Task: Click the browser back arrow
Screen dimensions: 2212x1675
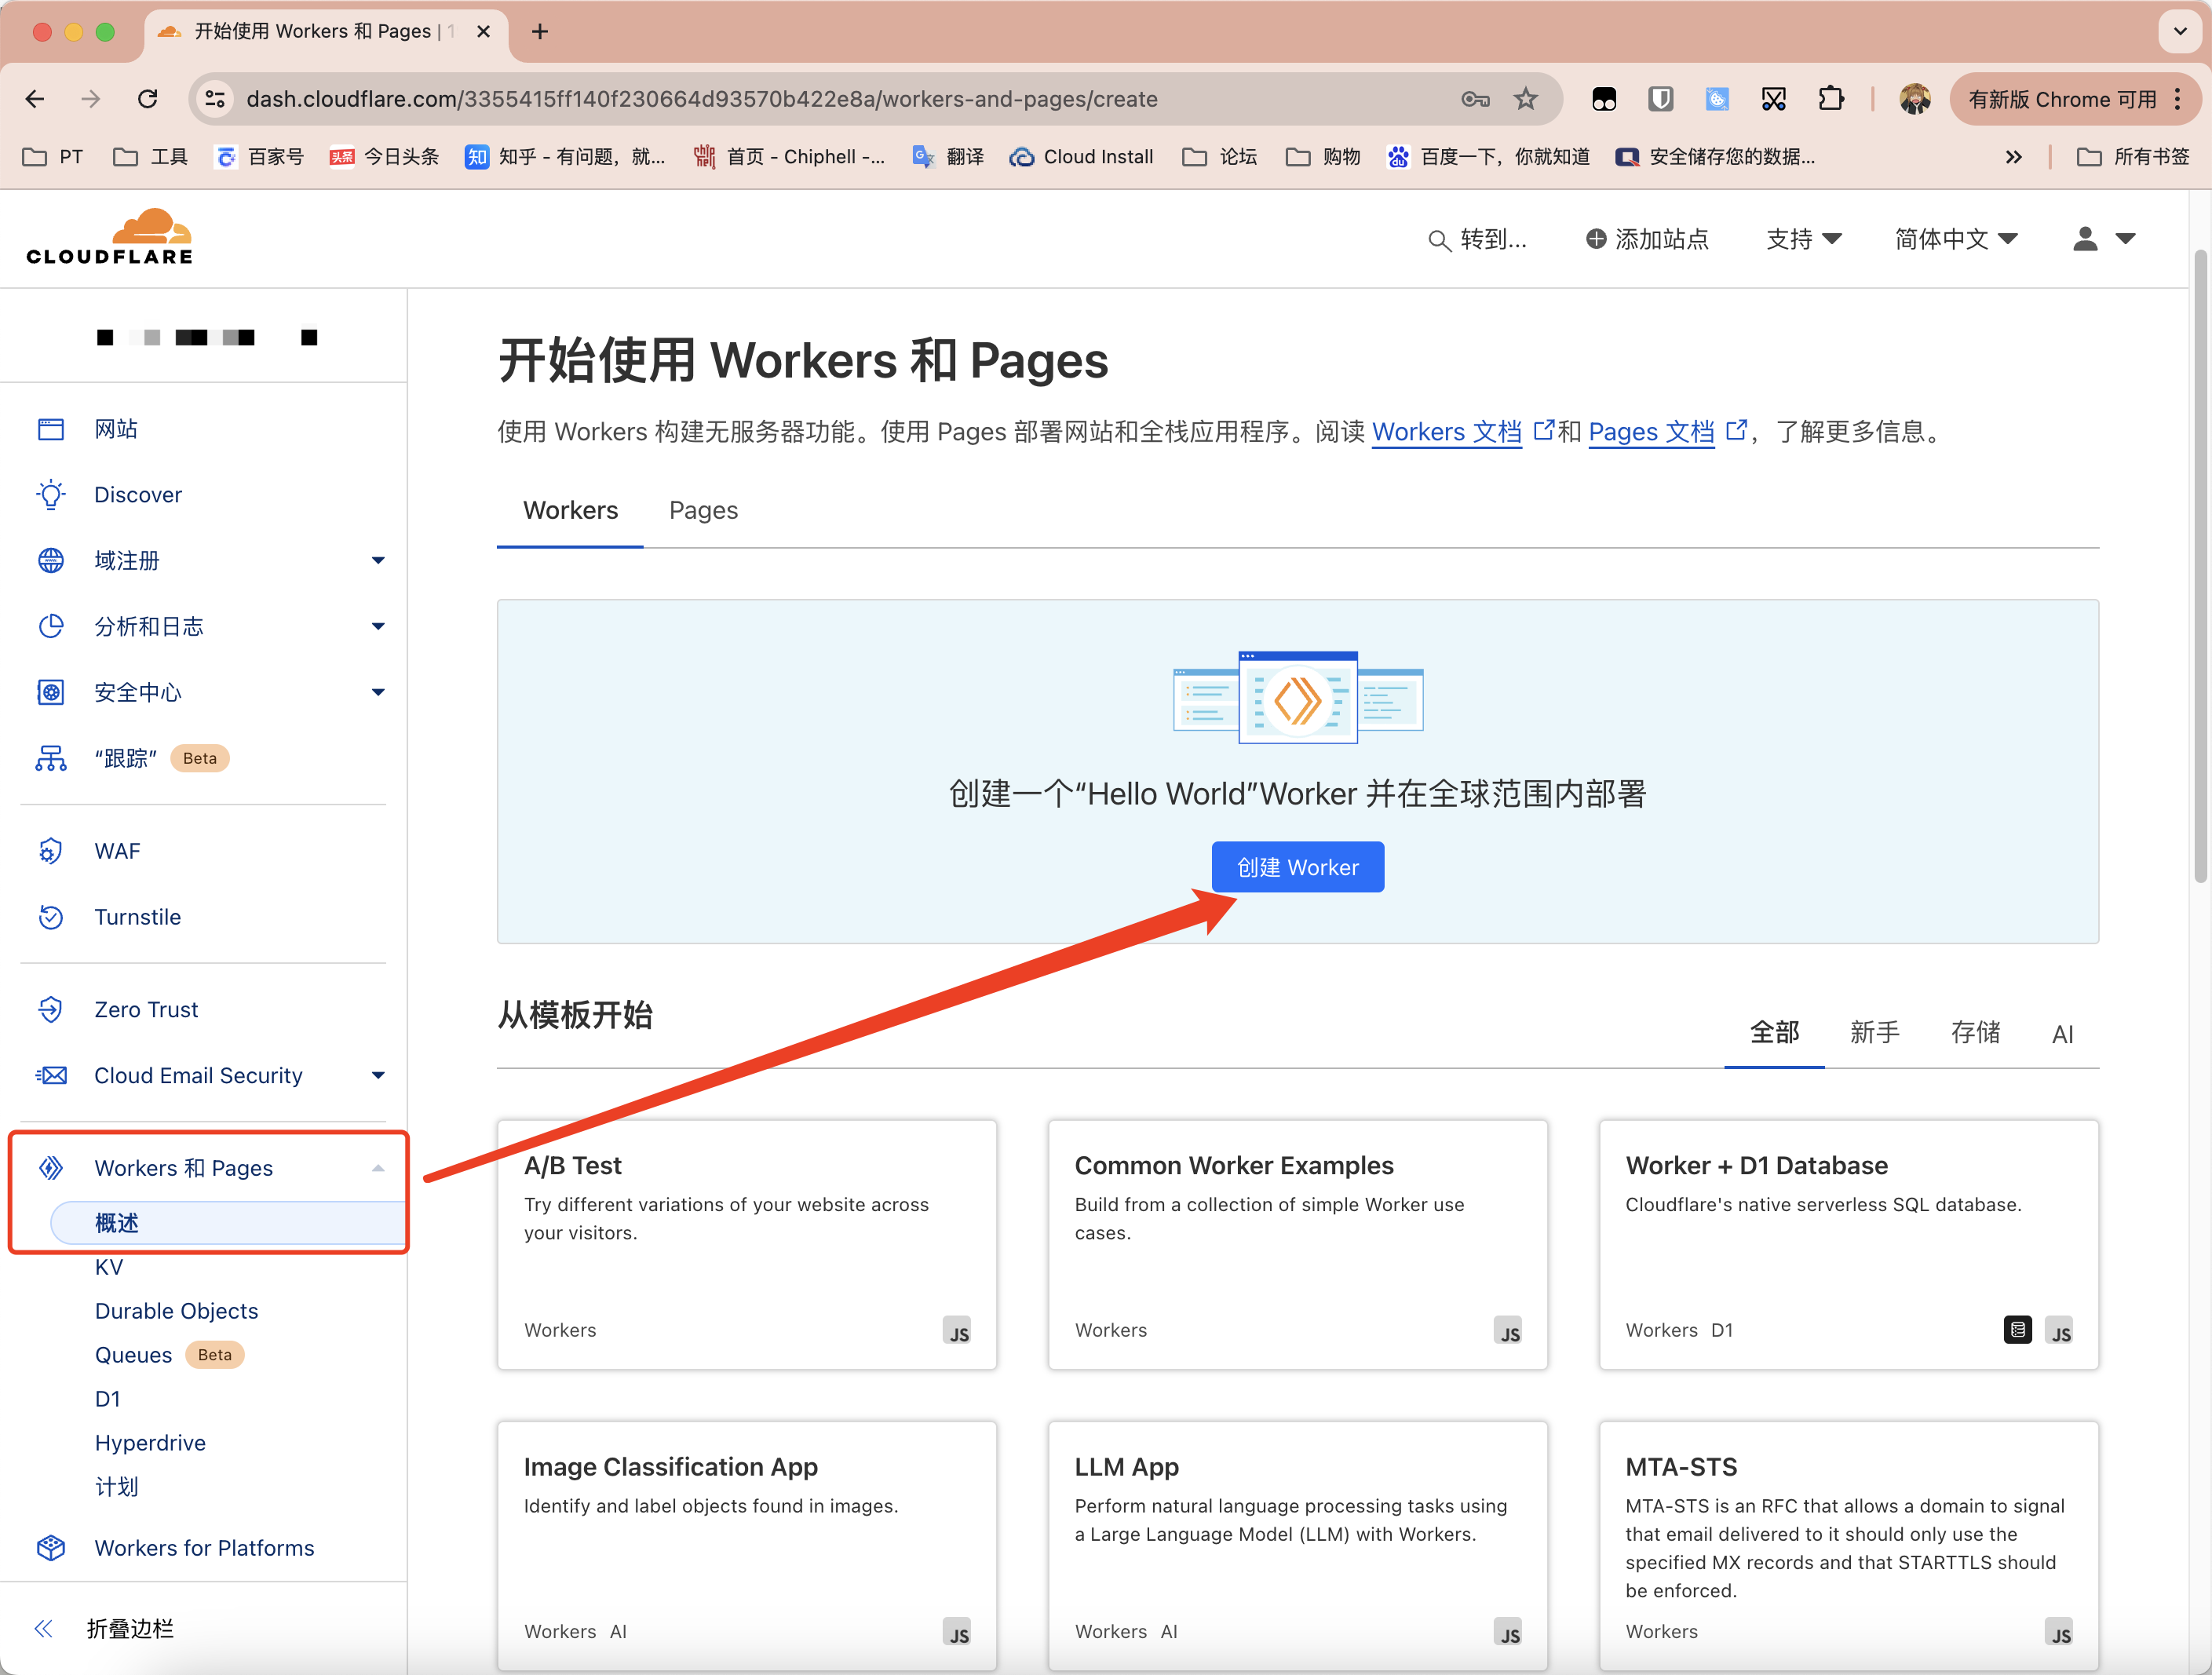Action: (35, 99)
